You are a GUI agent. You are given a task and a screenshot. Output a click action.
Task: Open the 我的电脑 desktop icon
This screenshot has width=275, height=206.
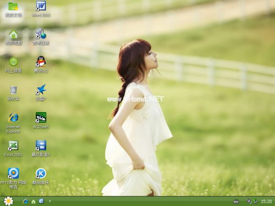point(13,35)
